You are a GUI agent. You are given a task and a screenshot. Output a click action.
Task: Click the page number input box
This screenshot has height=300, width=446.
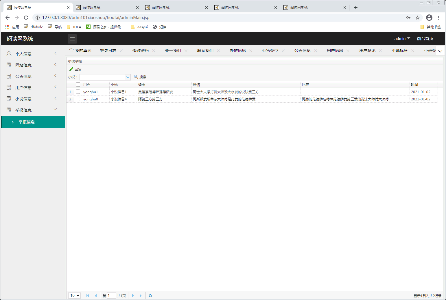click(111, 296)
